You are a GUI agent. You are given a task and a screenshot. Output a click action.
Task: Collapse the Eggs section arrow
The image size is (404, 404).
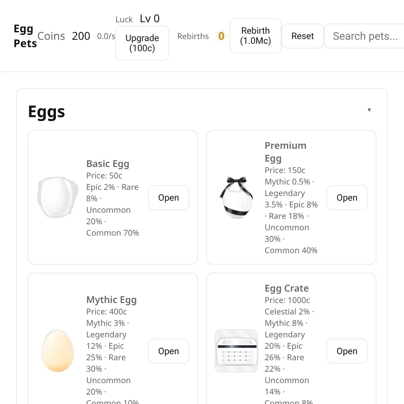369,110
